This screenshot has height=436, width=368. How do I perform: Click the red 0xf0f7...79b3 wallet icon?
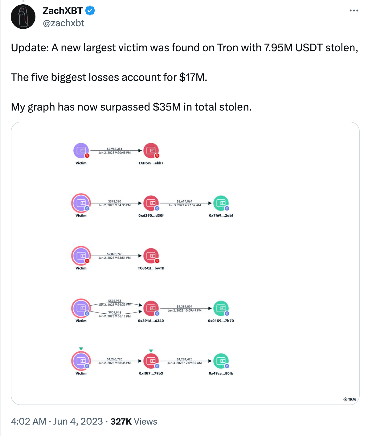point(151,361)
